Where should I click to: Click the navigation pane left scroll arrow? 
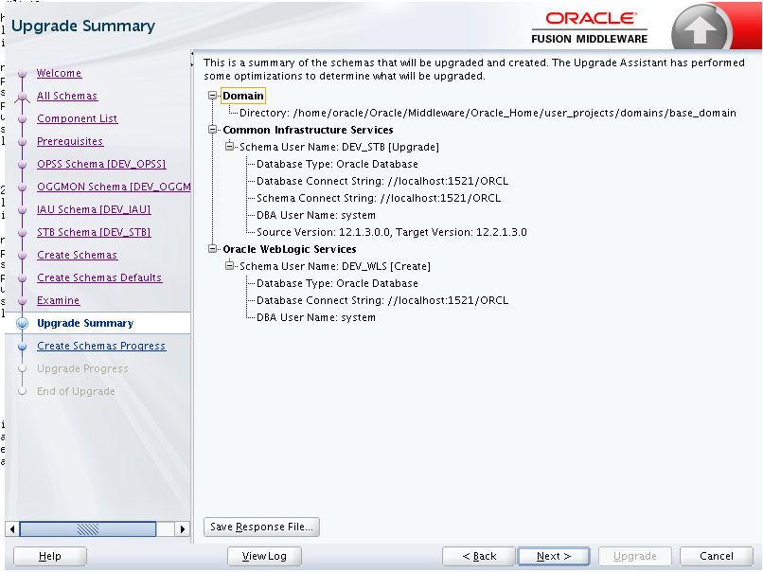(11, 528)
